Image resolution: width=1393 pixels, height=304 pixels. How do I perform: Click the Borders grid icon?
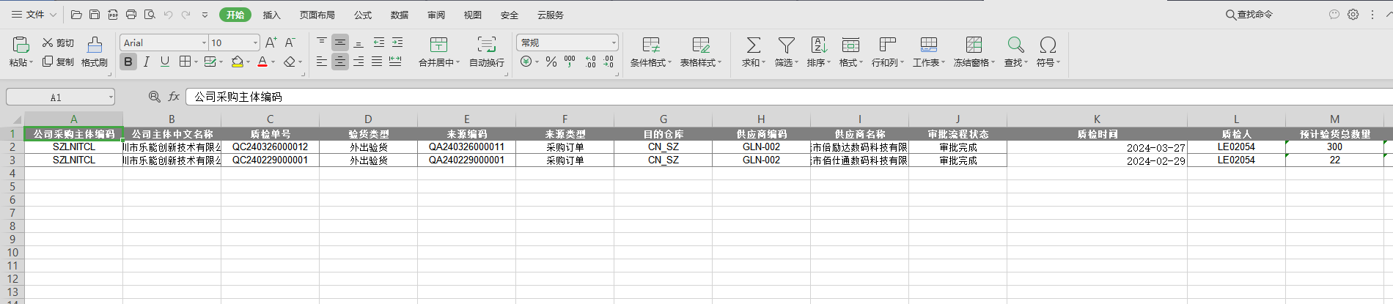coord(185,62)
